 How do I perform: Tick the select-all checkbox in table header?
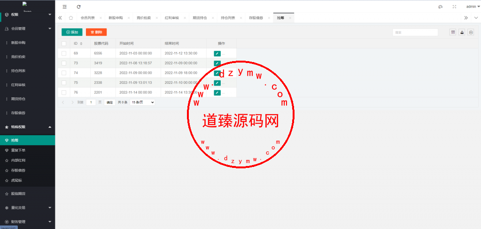64,44
